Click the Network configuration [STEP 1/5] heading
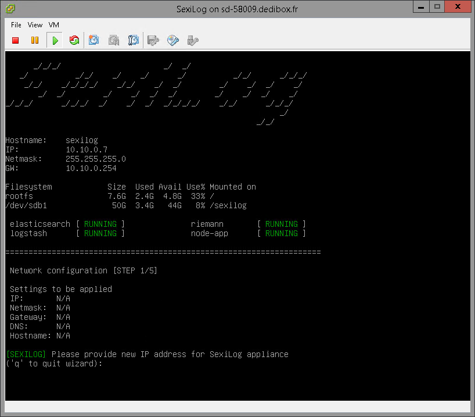The height and width of the screenshot is (417, 475). tap(83, 270)
